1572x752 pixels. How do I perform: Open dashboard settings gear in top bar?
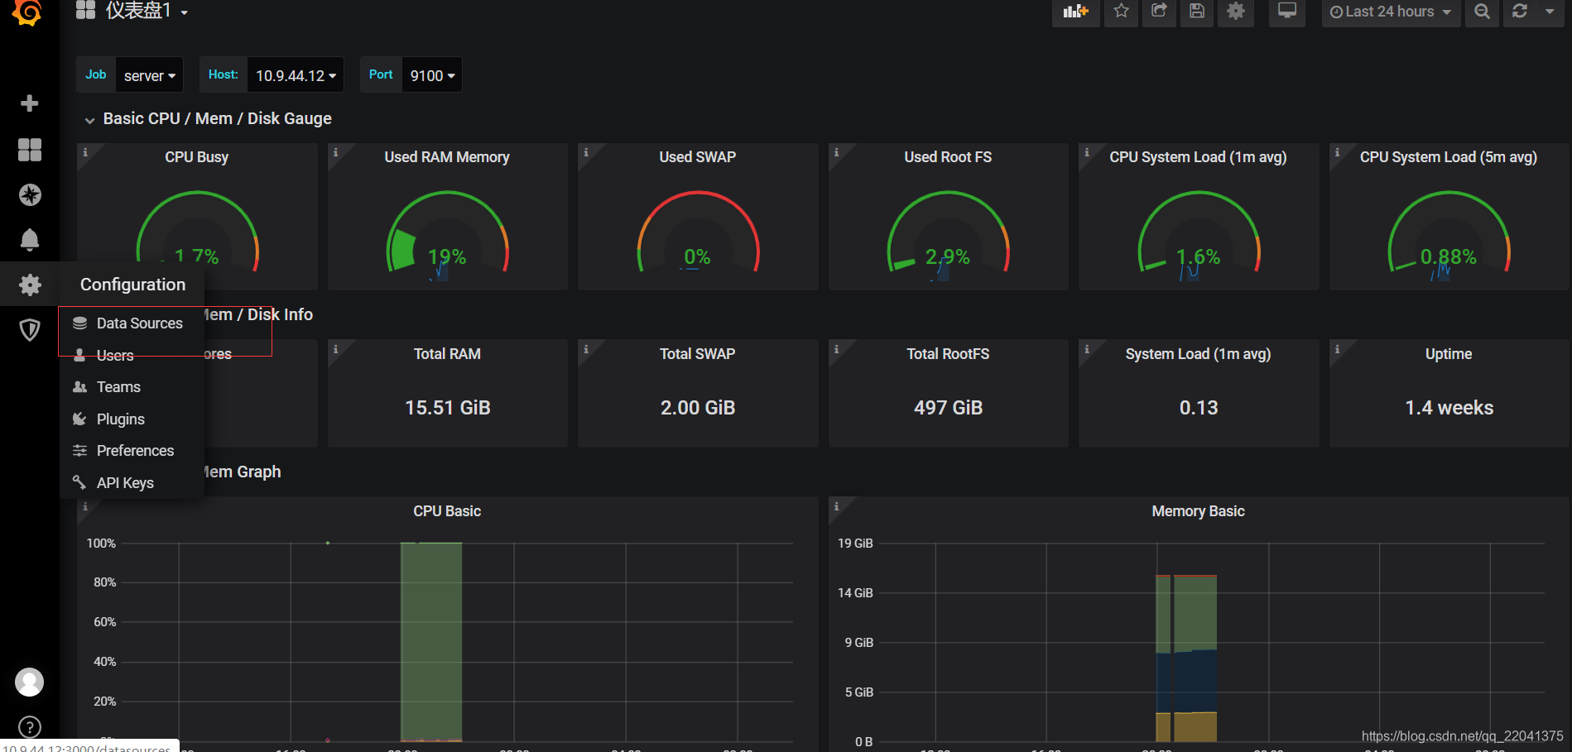point(1236,12)
